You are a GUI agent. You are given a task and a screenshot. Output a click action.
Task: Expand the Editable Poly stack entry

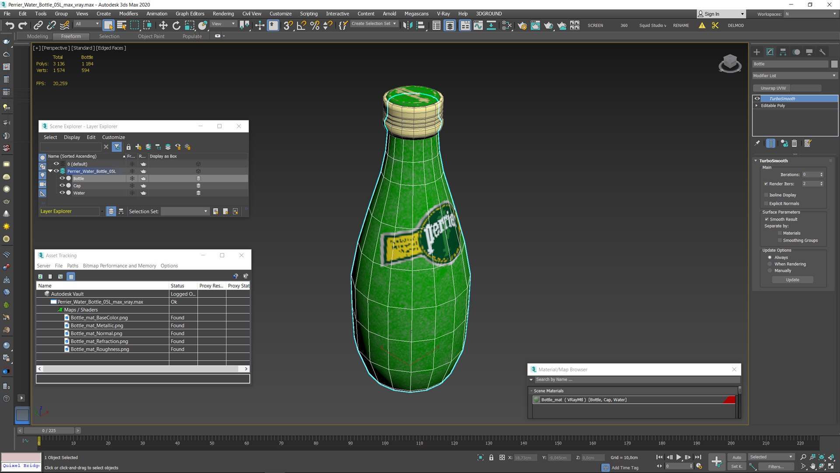click(x=756, y=106)
